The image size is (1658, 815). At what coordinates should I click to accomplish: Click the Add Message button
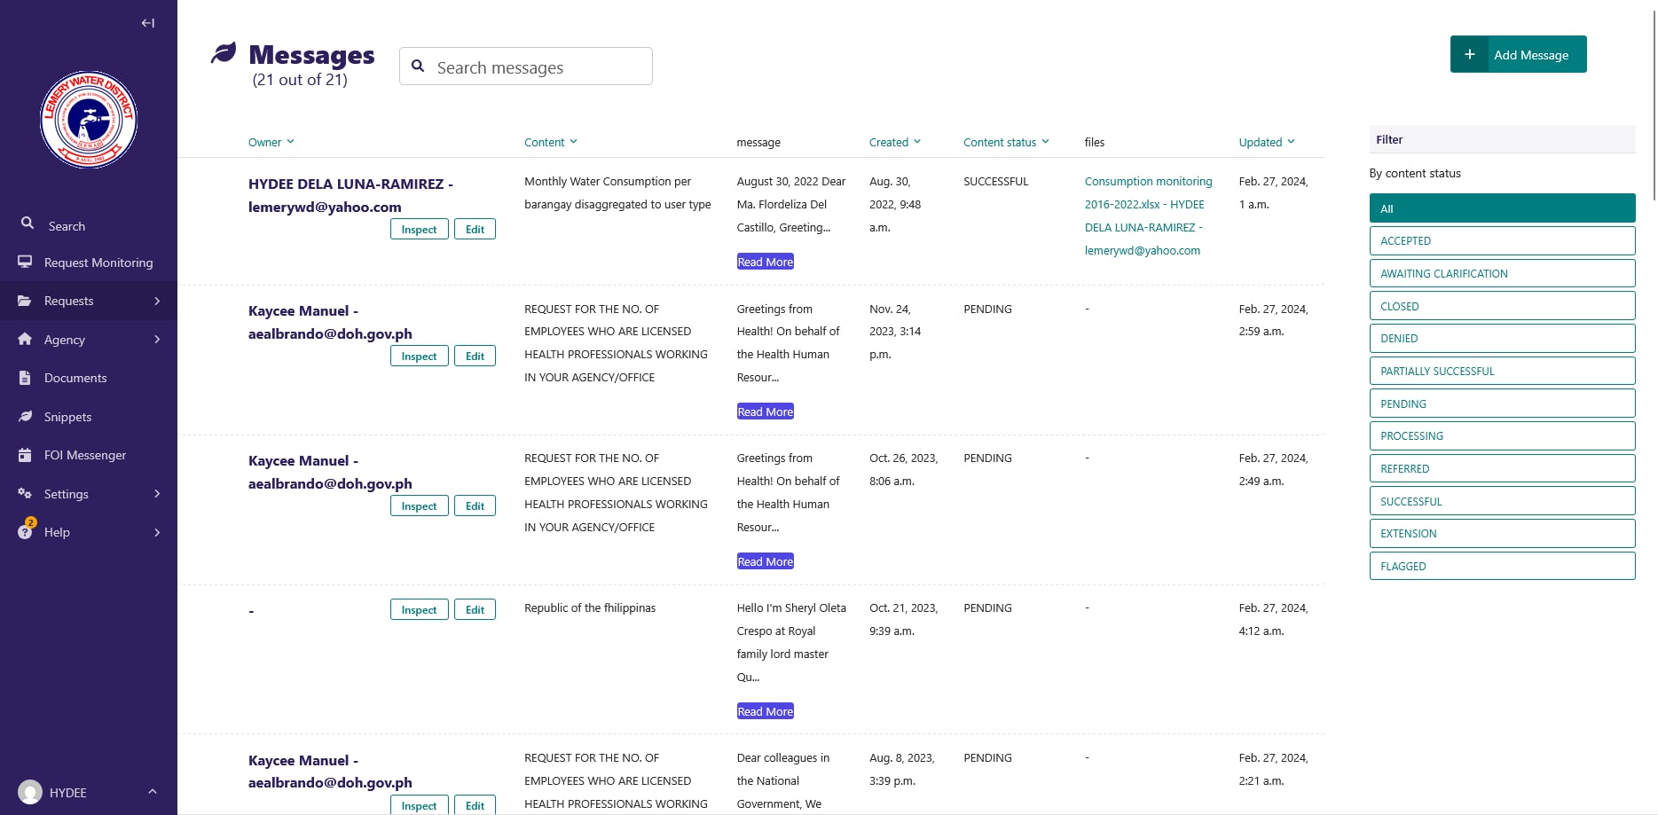pyautogui.click(x=1518, y=55)
